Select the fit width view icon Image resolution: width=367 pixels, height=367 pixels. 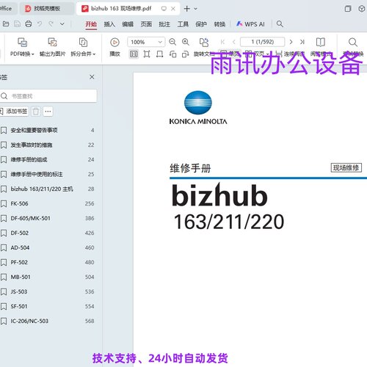coord(160,54)
